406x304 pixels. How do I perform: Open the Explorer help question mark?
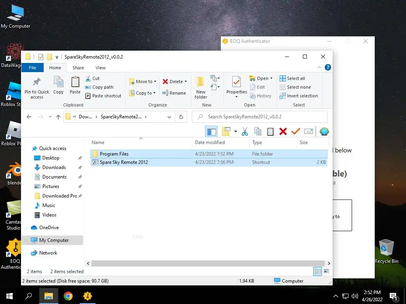328,67
